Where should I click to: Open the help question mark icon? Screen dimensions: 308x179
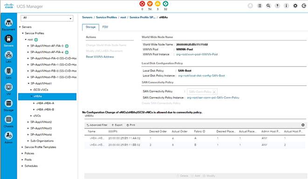(x=277, y=6)
